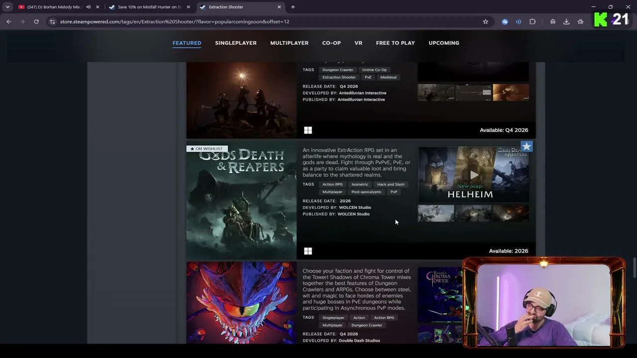Close the DJ Borhan Melody Mix tab
This screenshot has height=358, width=637.
pyautogui.click(x=98, y=7)
